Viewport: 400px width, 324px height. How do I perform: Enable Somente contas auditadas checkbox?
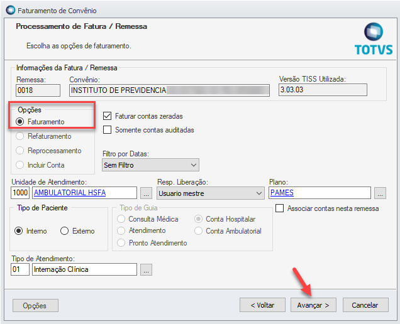[x=107, y=129]
